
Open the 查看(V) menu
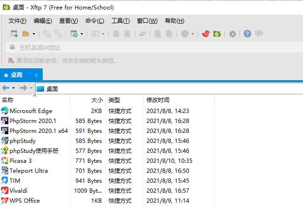click(x=69, y=21)
